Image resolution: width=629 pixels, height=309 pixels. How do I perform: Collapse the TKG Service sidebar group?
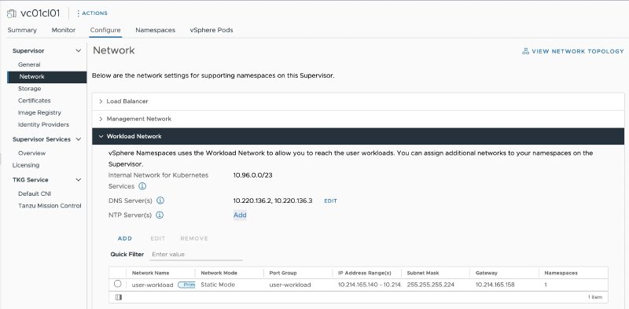point(78,180)
